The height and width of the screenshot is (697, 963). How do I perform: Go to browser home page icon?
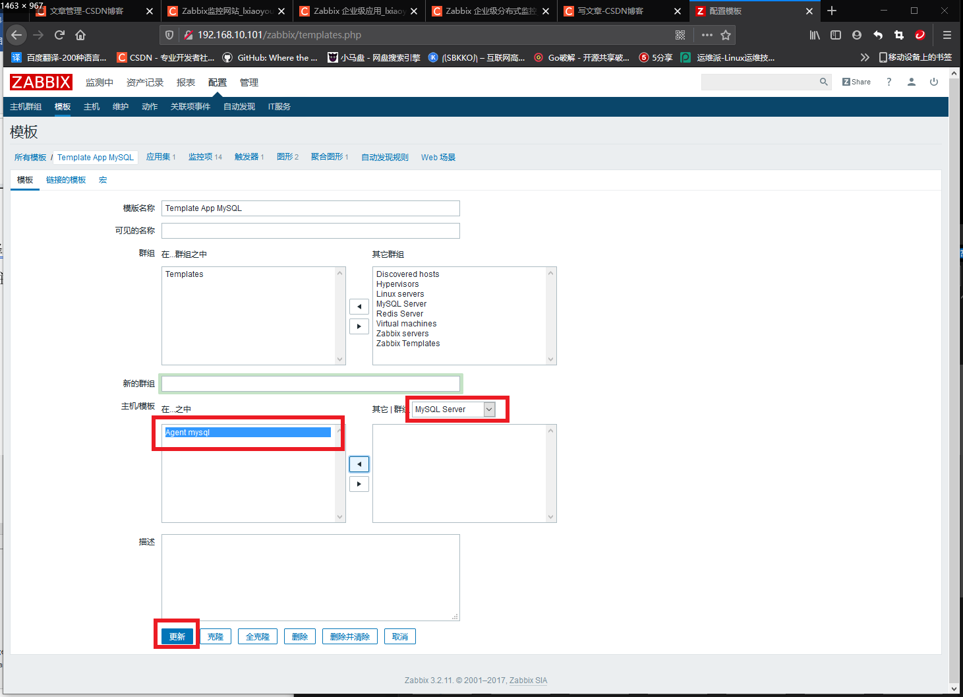point(80,35)
